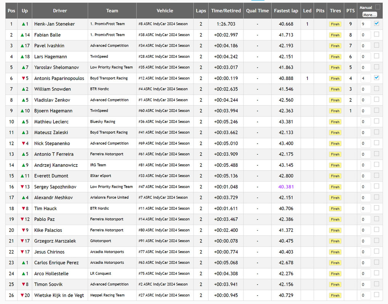This screenshot has height=304, width=388.
Task: Sort by the PTS column header
Action: [350, 11]
